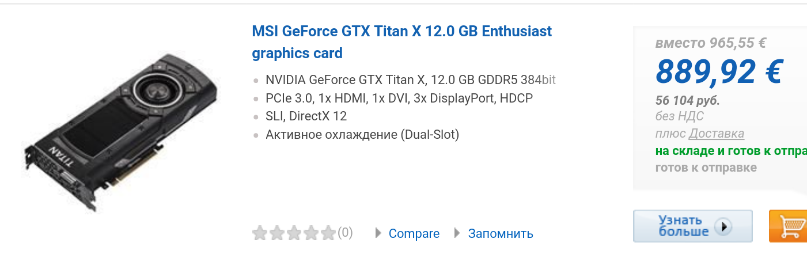Viewport: 807px width, 254px height.
Task: Select the third rating star
Action: pos(294,233)
